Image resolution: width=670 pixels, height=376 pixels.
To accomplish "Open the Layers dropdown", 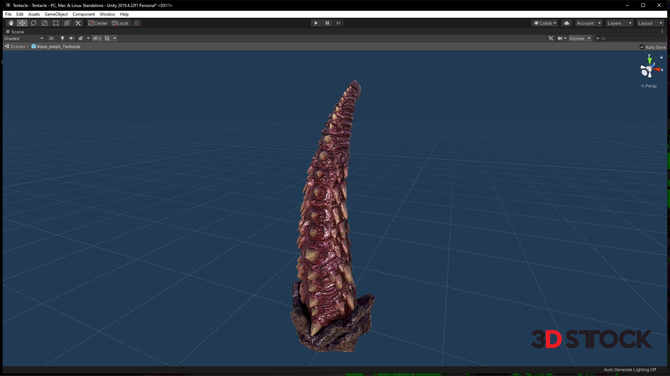I will click(x=619, y=23).
